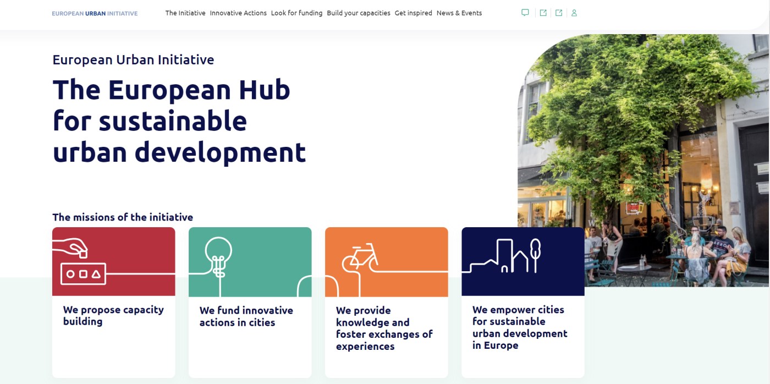Select Look for funding in navigation
The width and height of the screenshot is (770, 384).
296,13
